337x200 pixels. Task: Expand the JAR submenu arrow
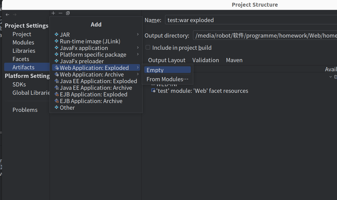(138, 35)
